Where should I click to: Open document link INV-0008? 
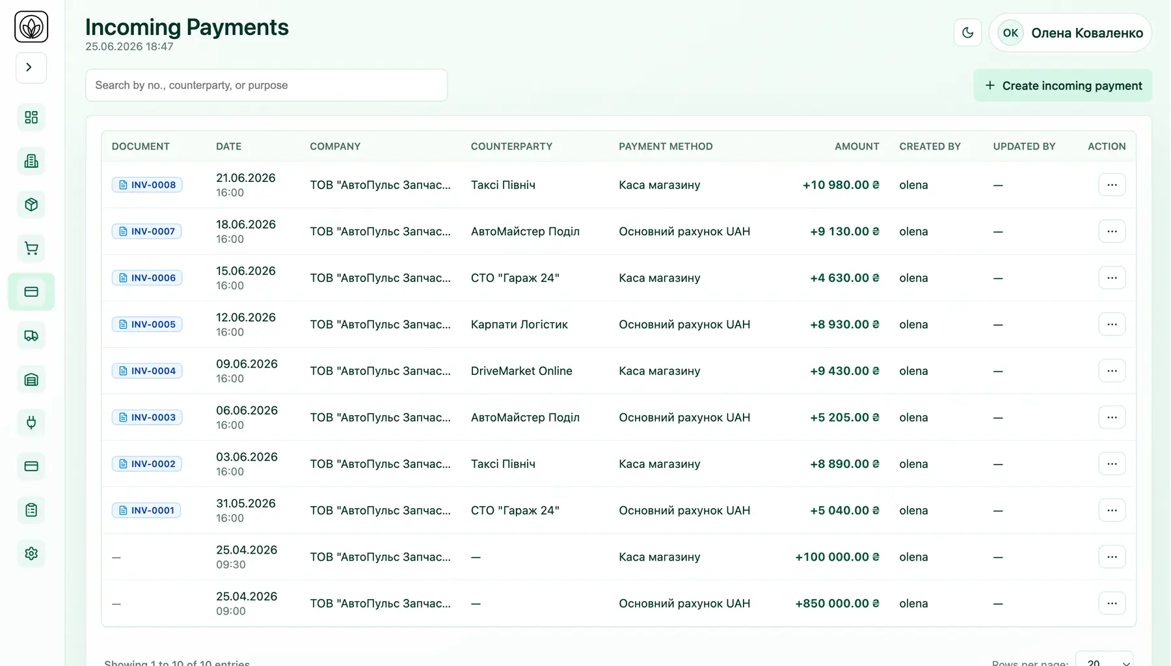coord(147,185)
